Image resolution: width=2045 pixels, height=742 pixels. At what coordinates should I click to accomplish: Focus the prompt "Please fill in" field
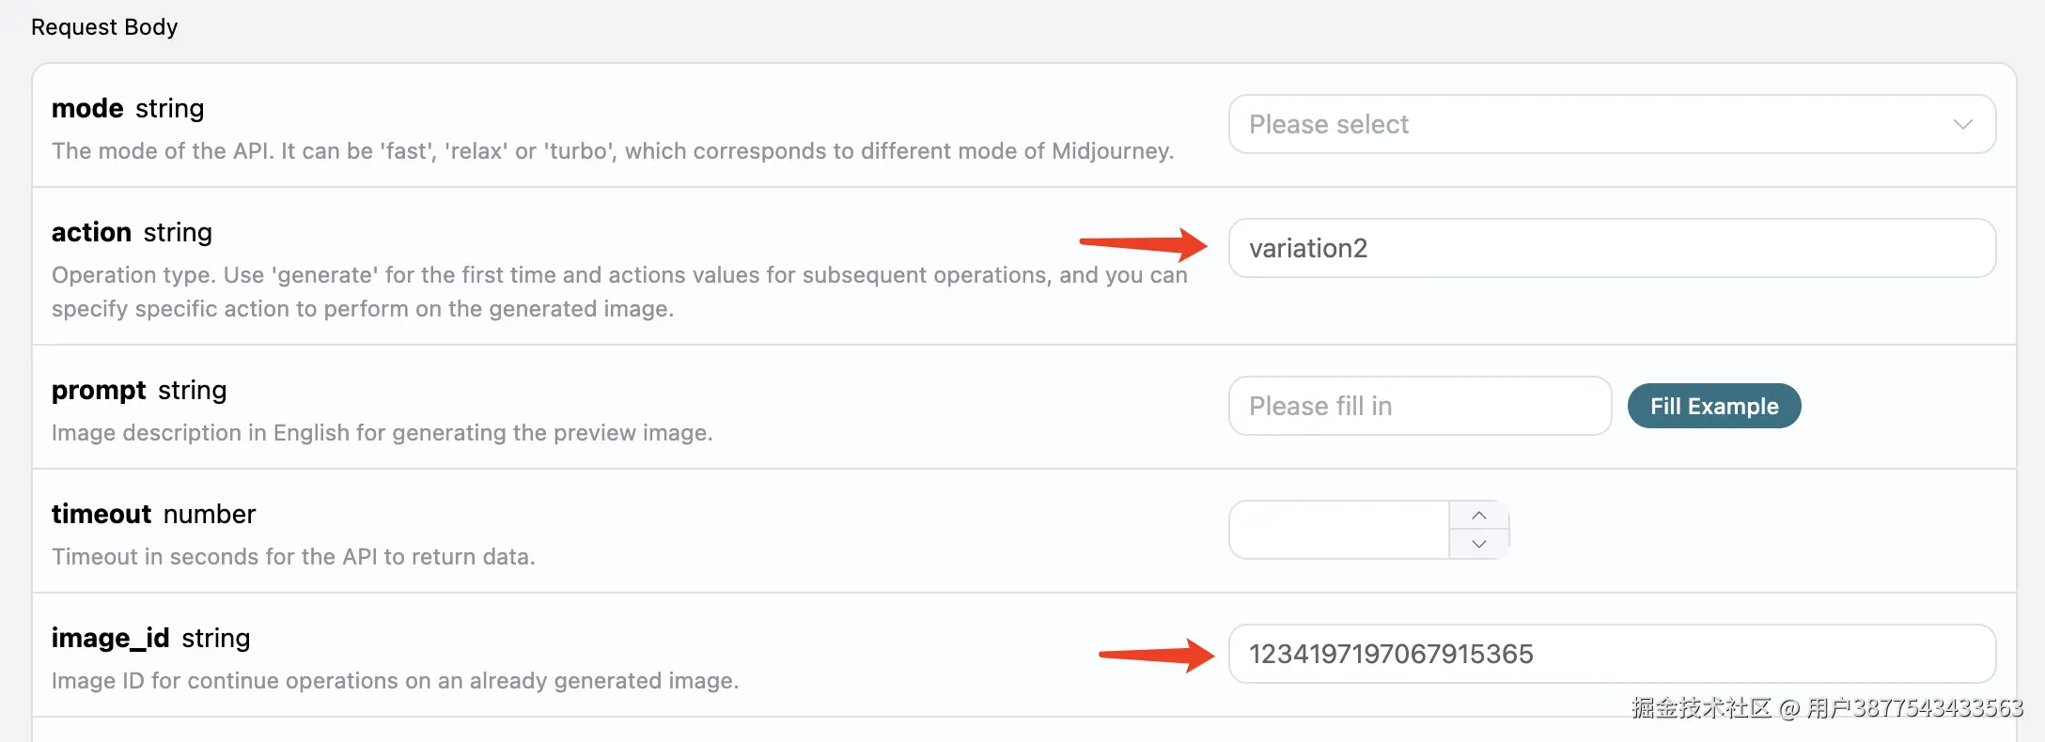pos(1419,406)
